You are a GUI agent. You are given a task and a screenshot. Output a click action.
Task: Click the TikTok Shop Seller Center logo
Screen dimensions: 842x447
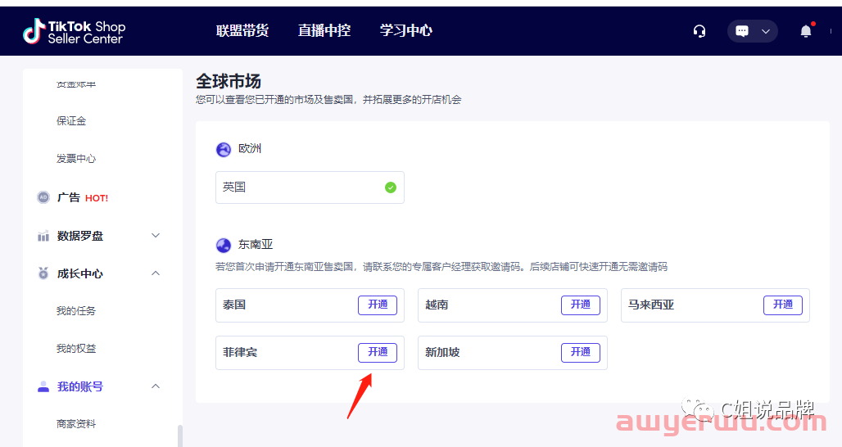point(74,31)
